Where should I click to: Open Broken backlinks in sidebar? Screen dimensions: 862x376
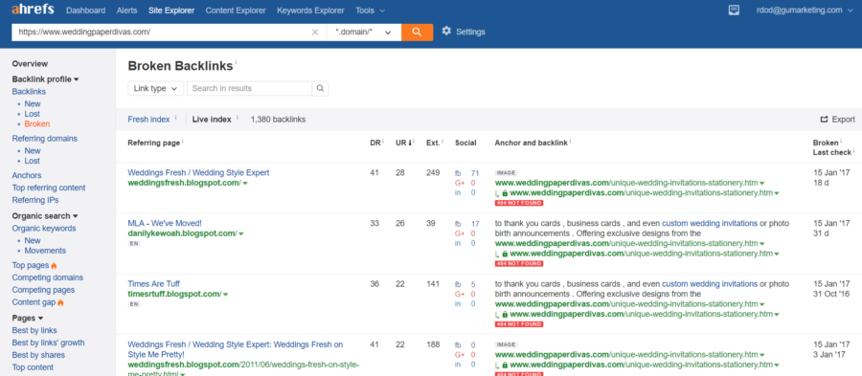[36, 124]
